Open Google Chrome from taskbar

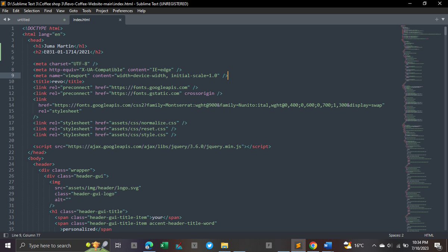(x=313, y=246)
